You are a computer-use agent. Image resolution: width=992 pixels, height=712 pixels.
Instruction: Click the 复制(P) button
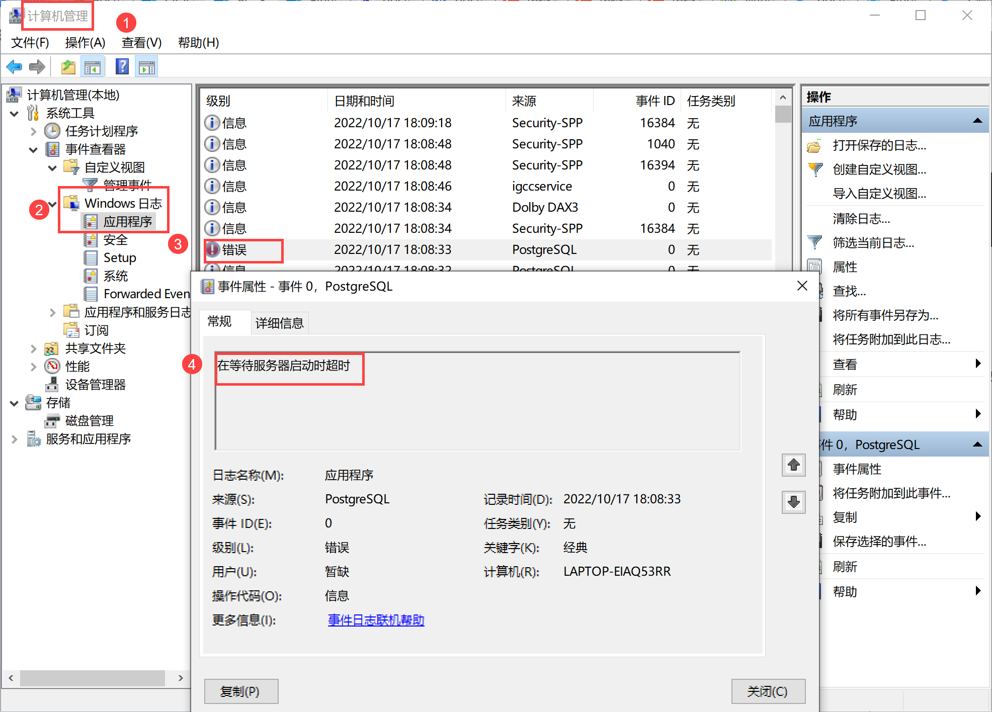(x=241, y=691)
